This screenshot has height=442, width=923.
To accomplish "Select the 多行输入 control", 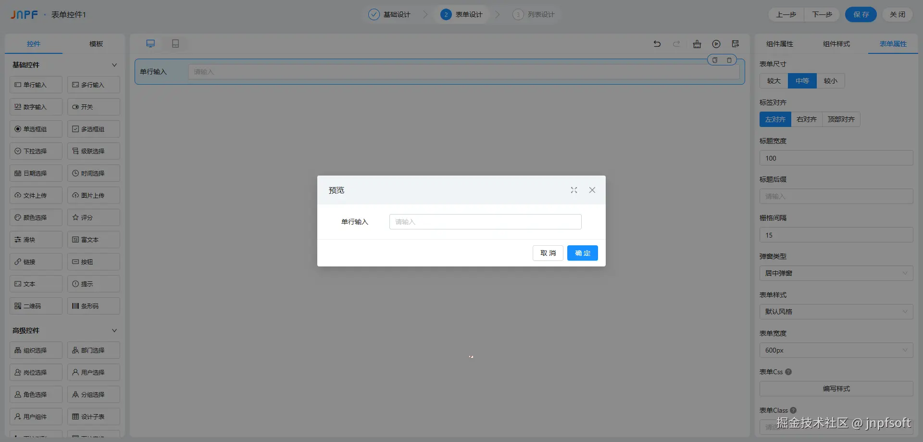I will coord(94,85).
